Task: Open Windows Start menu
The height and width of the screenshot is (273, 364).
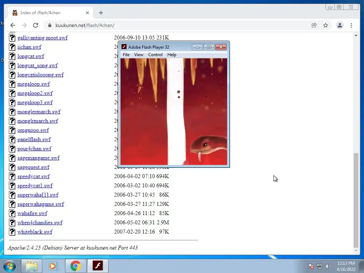Action: (9, 266)
